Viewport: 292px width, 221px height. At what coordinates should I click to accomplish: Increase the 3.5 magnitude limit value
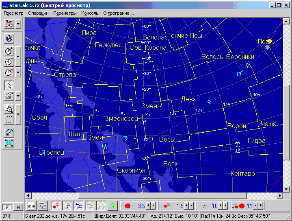153,206
